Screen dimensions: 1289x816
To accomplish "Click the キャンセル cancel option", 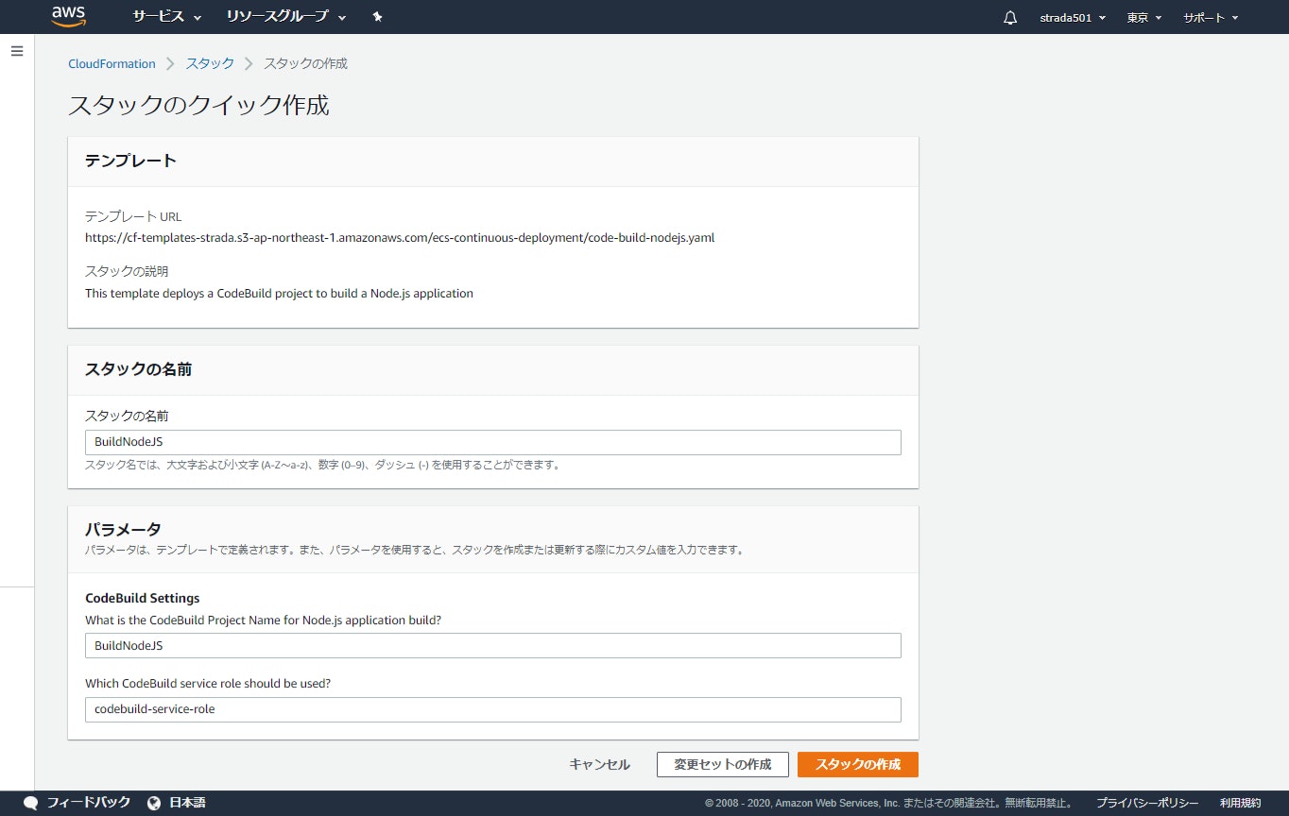I will point(599,764).
